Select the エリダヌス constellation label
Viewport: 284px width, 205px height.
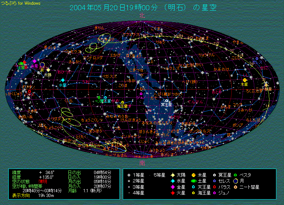pyautogui.click(x=56, y=119)
